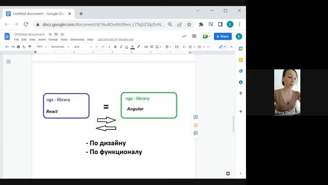Open the File menu
This screenshot has height=185, width=328.
pyautogui.click(x=16, y=40)
